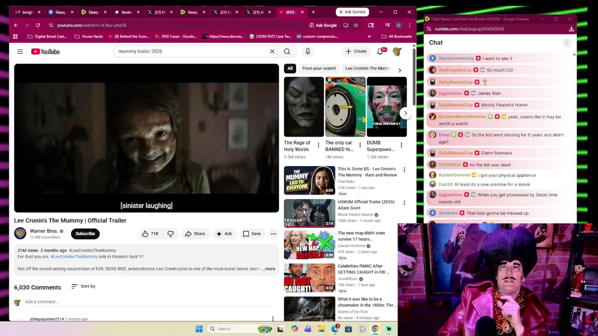
Task: Open options for HOKUM Official Trailer video
Action: (x=404, y=203)
